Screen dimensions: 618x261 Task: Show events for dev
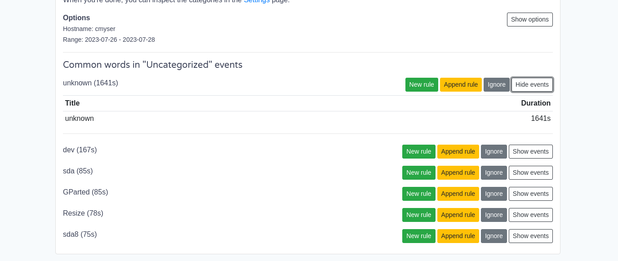pyautogui.click(x=531, y=151)
